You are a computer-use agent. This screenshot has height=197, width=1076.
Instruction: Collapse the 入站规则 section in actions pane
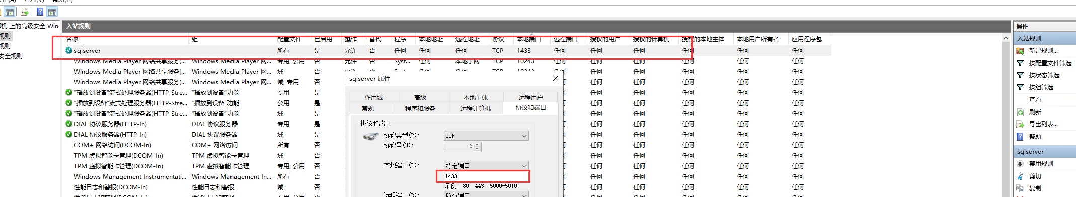pyautogui.click(x=1044, y=38)
